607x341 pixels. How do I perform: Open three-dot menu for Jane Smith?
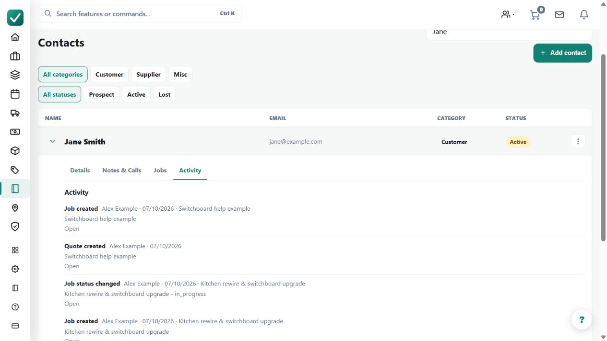tap(578, 141)
